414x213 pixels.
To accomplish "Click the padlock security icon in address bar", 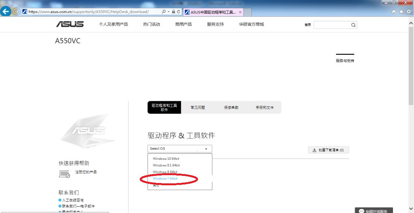I will tap(174, 12).
